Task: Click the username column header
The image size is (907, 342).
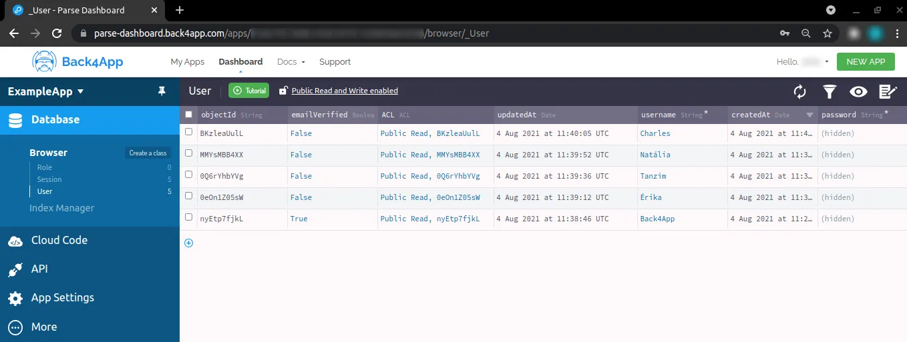Action: (x=683, y=115)
